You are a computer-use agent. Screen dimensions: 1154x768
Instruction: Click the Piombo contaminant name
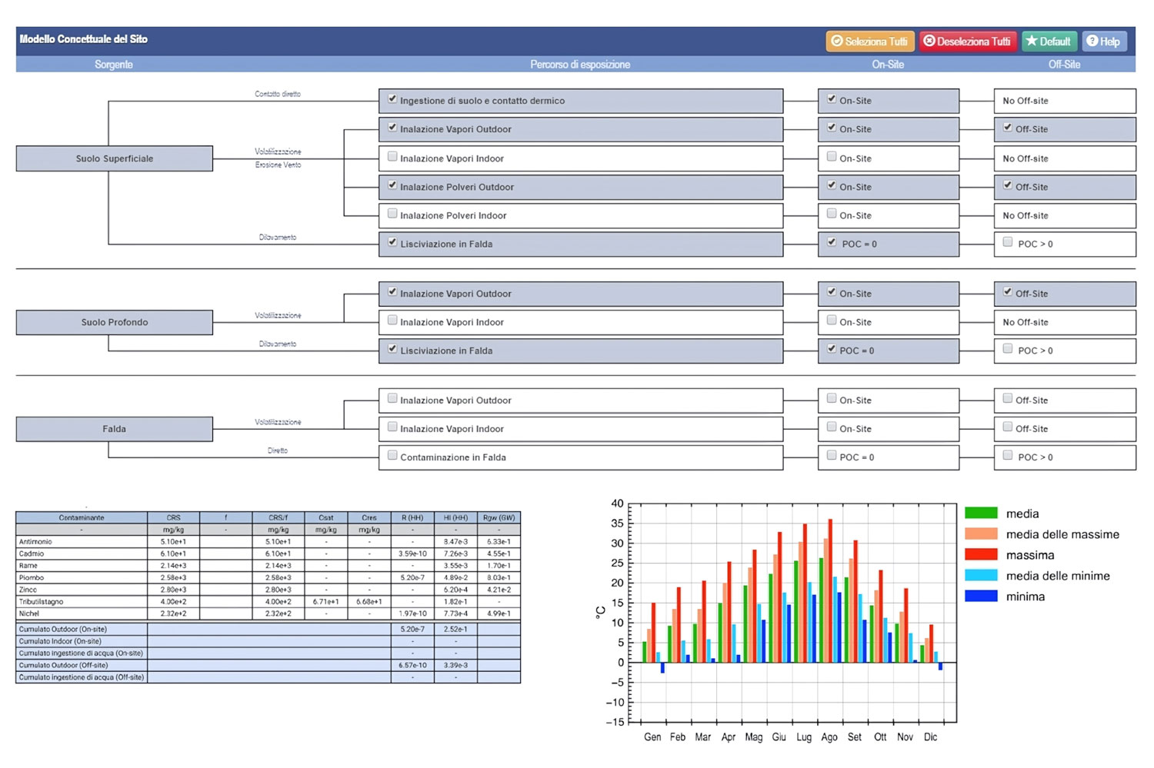(32, 577)
